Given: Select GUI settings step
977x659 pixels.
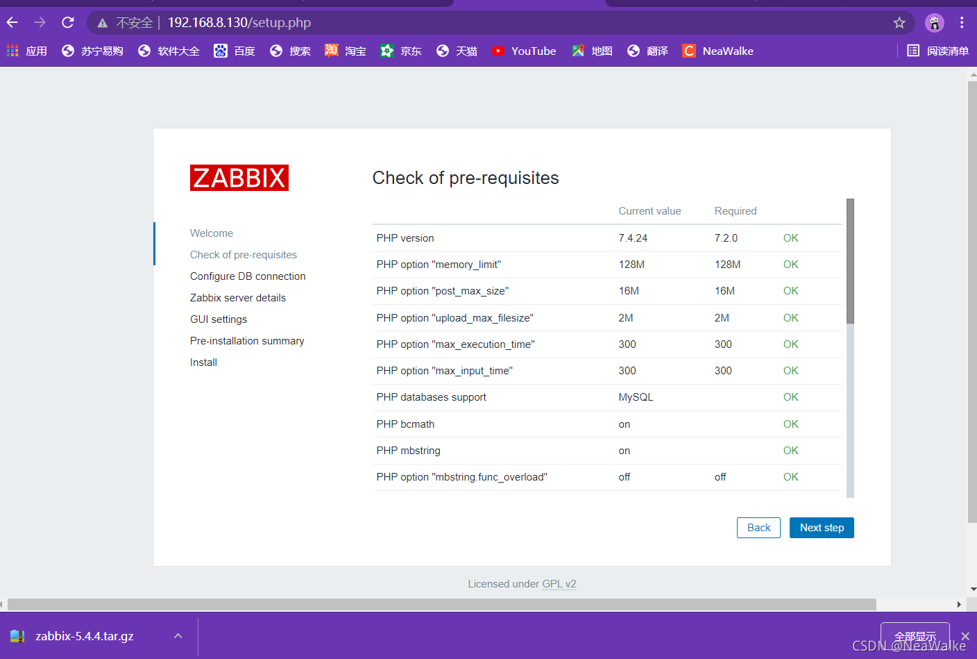Looking at the screenshot, I should [219, 319].
